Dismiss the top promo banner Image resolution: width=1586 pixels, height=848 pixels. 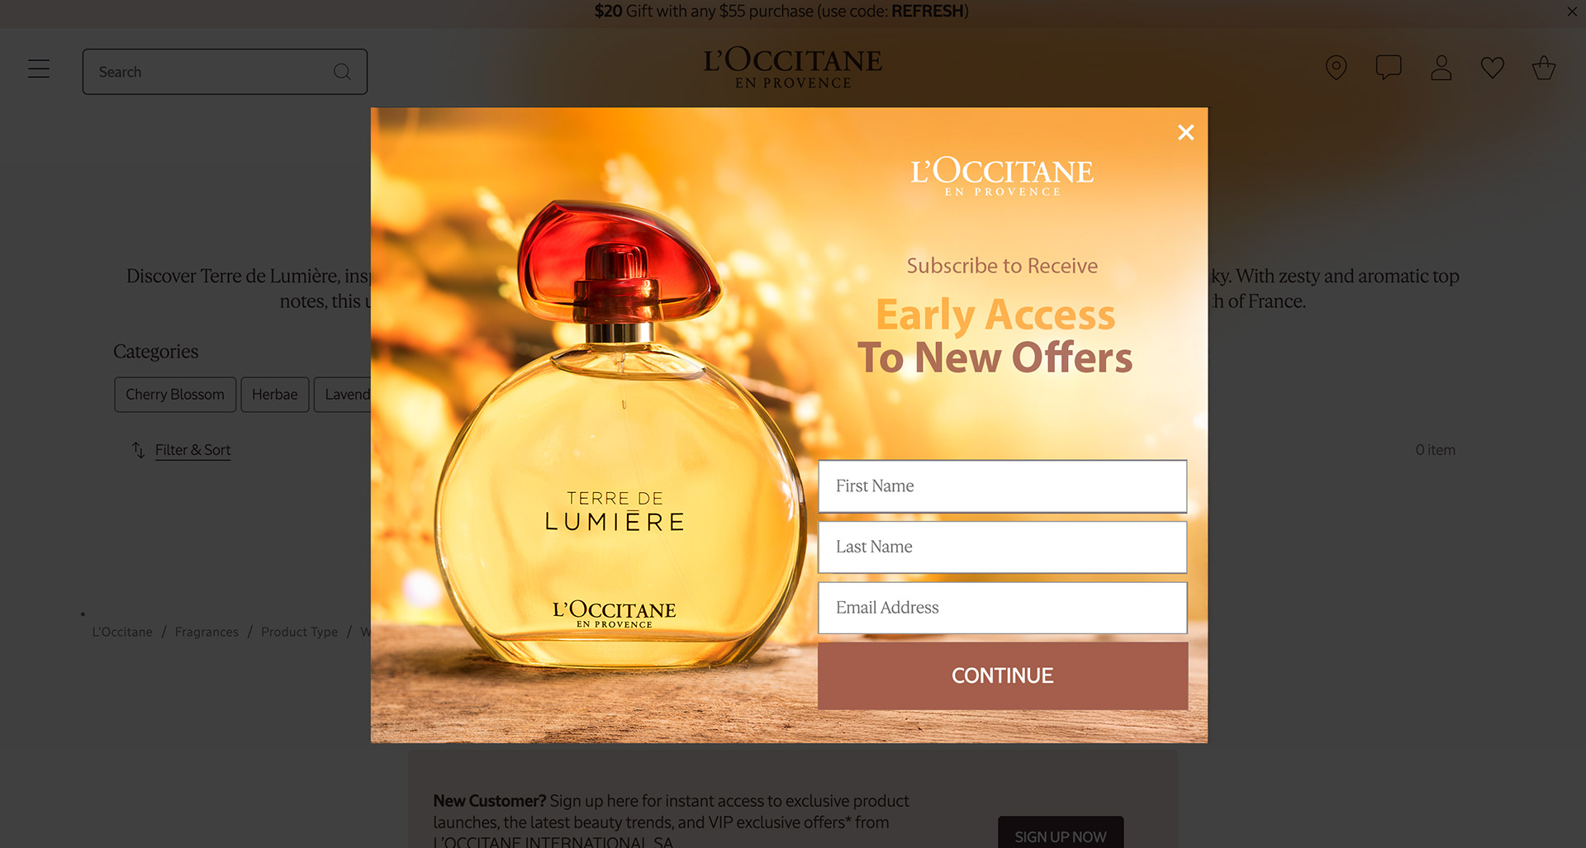coord(1572,12)
